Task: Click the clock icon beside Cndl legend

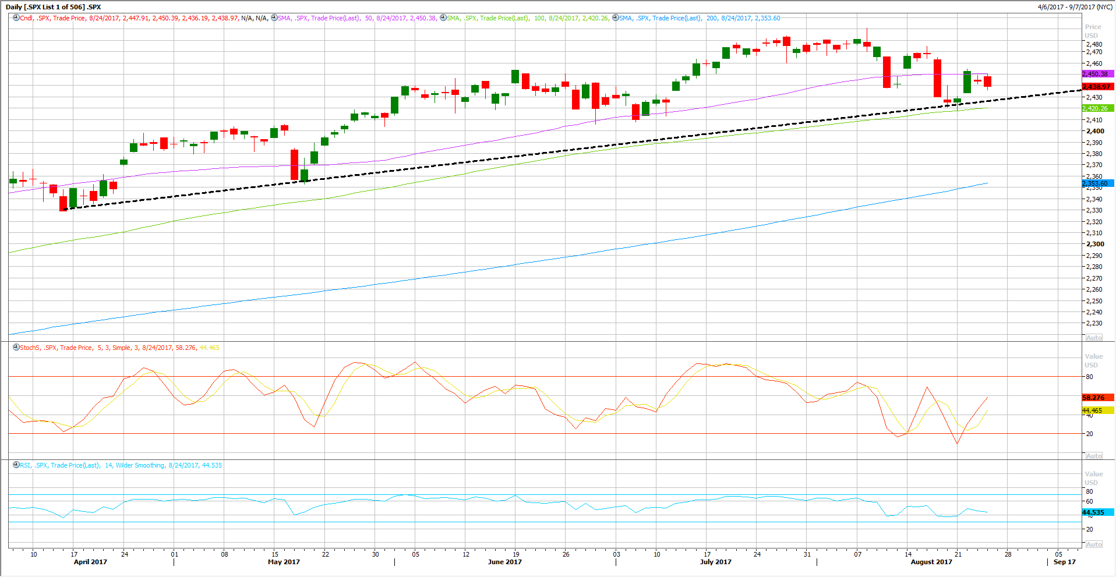Action: pyautogui.click(x=16, y=18)
